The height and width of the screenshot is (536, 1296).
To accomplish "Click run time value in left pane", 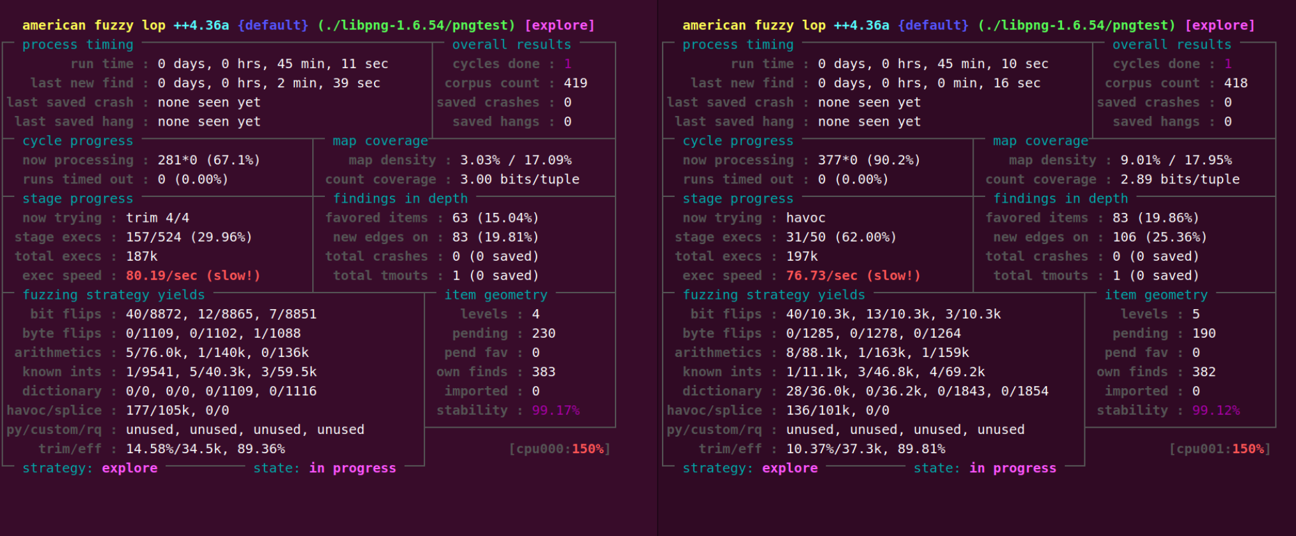I will [x=273, y=64].
